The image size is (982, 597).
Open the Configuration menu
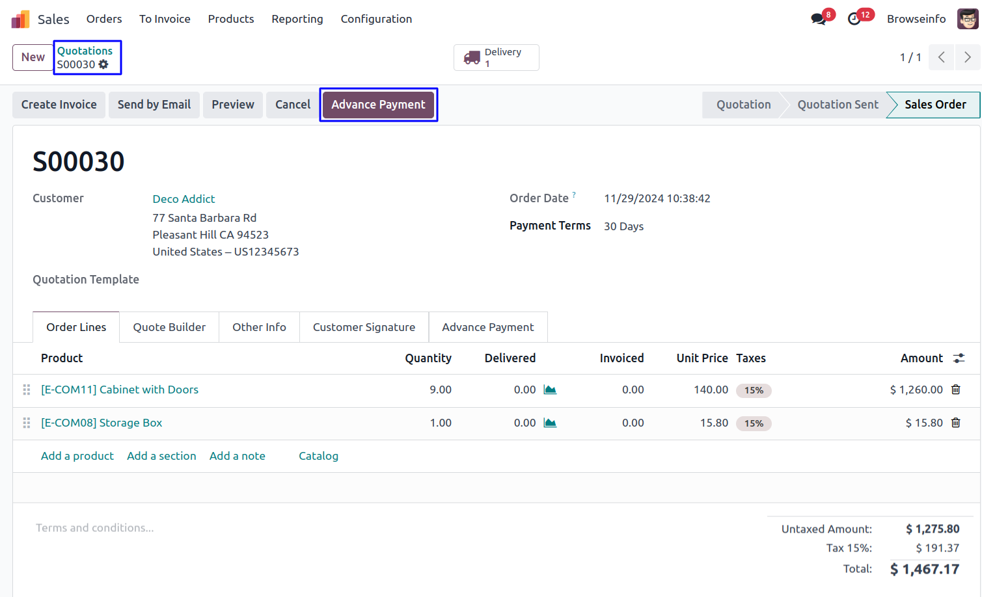pos(376,19)
